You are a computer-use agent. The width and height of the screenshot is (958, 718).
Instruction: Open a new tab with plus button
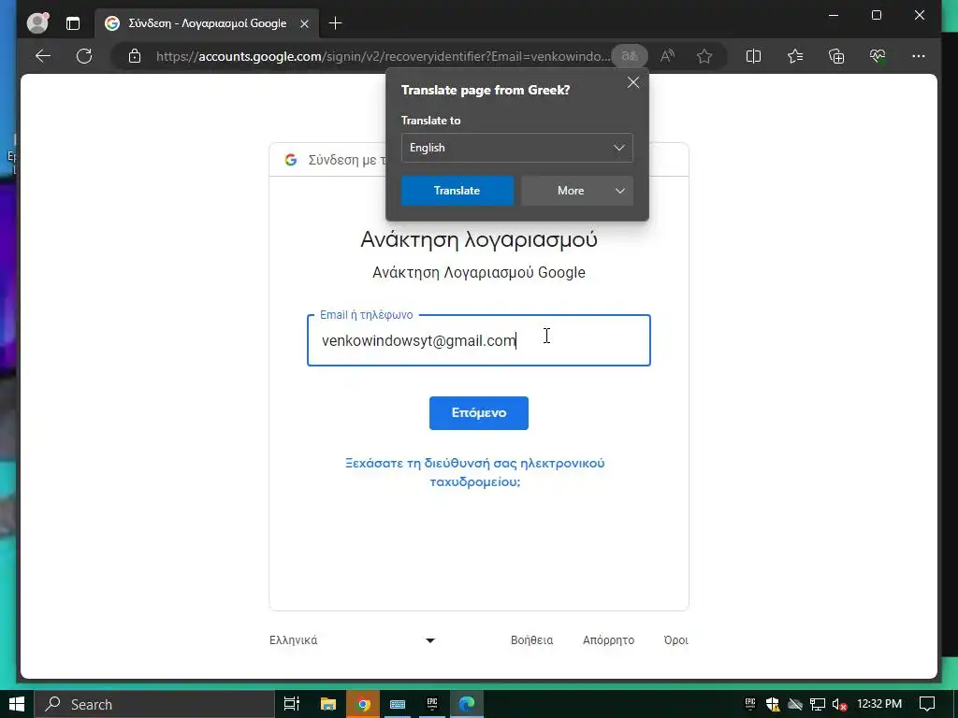point(335,23)
